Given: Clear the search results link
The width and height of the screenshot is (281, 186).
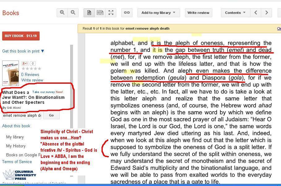Looking at the screenshot, I should pos(279,28).
